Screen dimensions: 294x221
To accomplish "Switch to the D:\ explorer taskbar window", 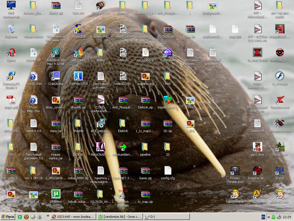I will point(167,217).
